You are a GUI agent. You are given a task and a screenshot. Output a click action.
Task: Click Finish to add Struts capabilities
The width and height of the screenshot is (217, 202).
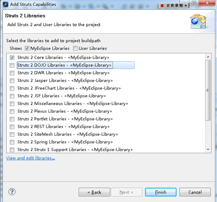(161, 192)
